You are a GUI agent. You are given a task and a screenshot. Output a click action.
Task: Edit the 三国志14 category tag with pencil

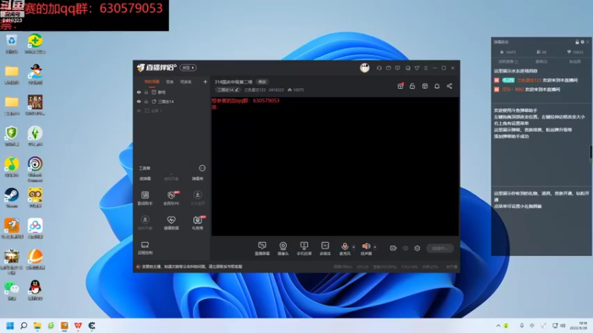point(228,90)
